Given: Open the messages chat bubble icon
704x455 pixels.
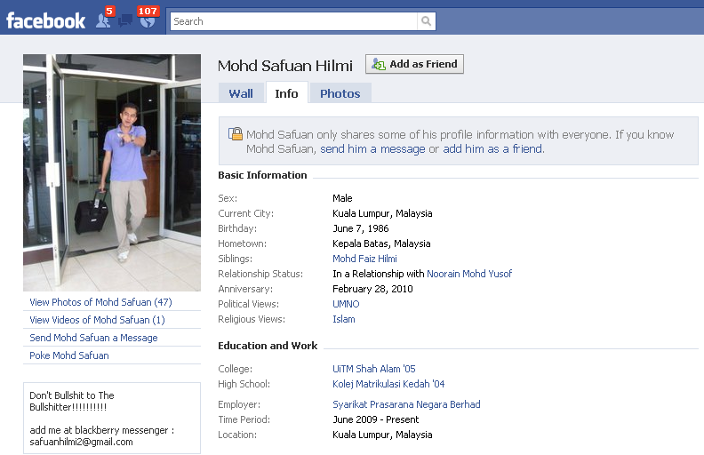Looking at the screenshot, I should (x=125, y=20).
